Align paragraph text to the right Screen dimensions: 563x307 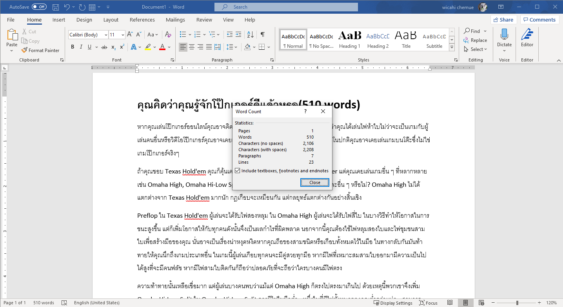coord(200,47)
